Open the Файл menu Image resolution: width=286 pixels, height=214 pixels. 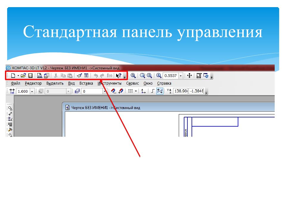15,84
